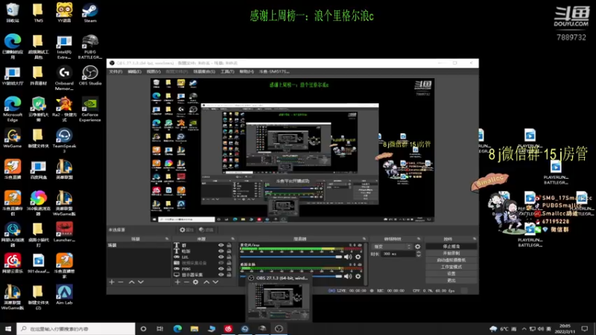Open the WeGame desktop shortcut
This screenshot has width=596, height=335.
coord(13,138)
